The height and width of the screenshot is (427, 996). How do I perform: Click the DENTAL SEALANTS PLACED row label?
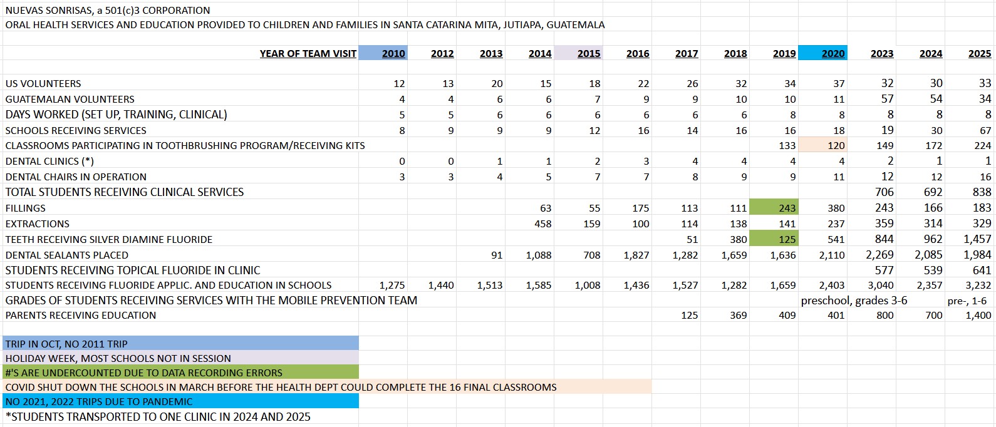pos(66,255)
